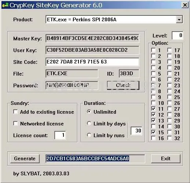
Task: Click the Master Key field
Action: click(92, 39)
